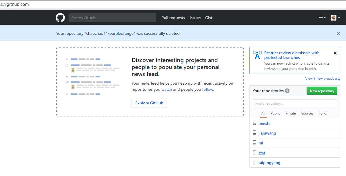The height and width of the screenshot is (176, 346).
Task: Click the GitHub Octocat logo
Action: (60, 18)
